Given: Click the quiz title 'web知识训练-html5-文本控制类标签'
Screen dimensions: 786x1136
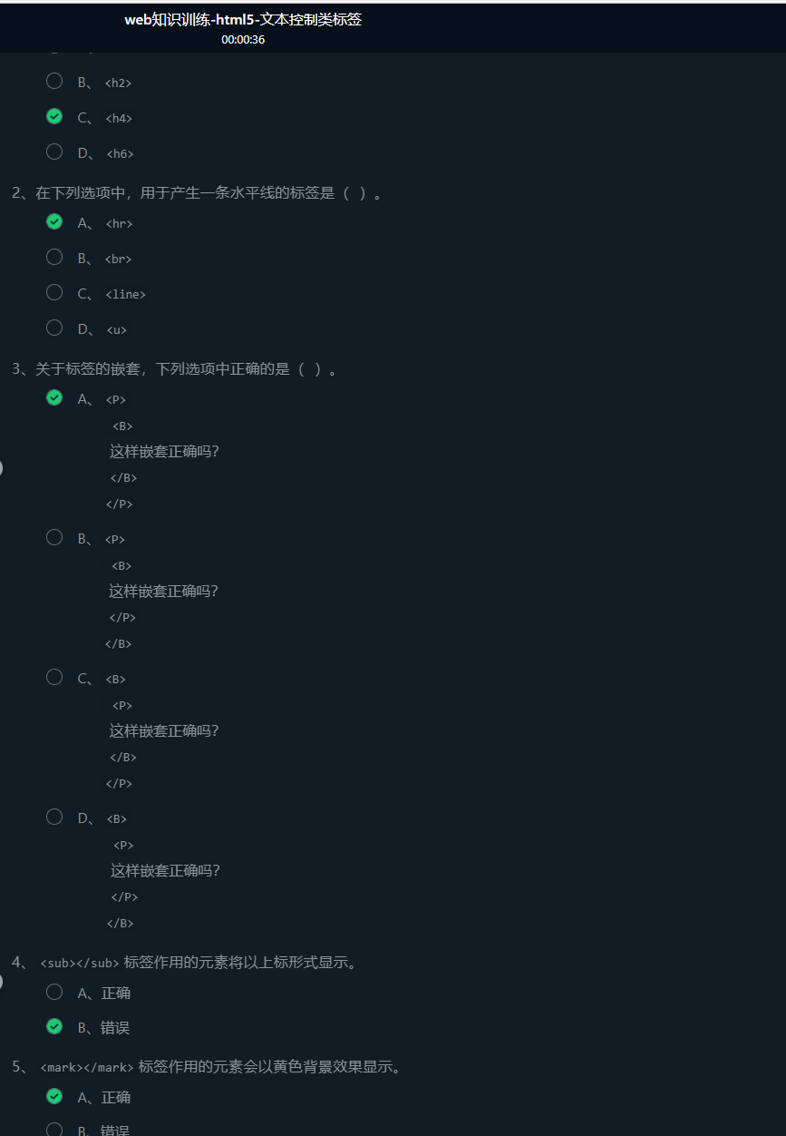Looking at the screenshot, I should (x=243, y=19).
